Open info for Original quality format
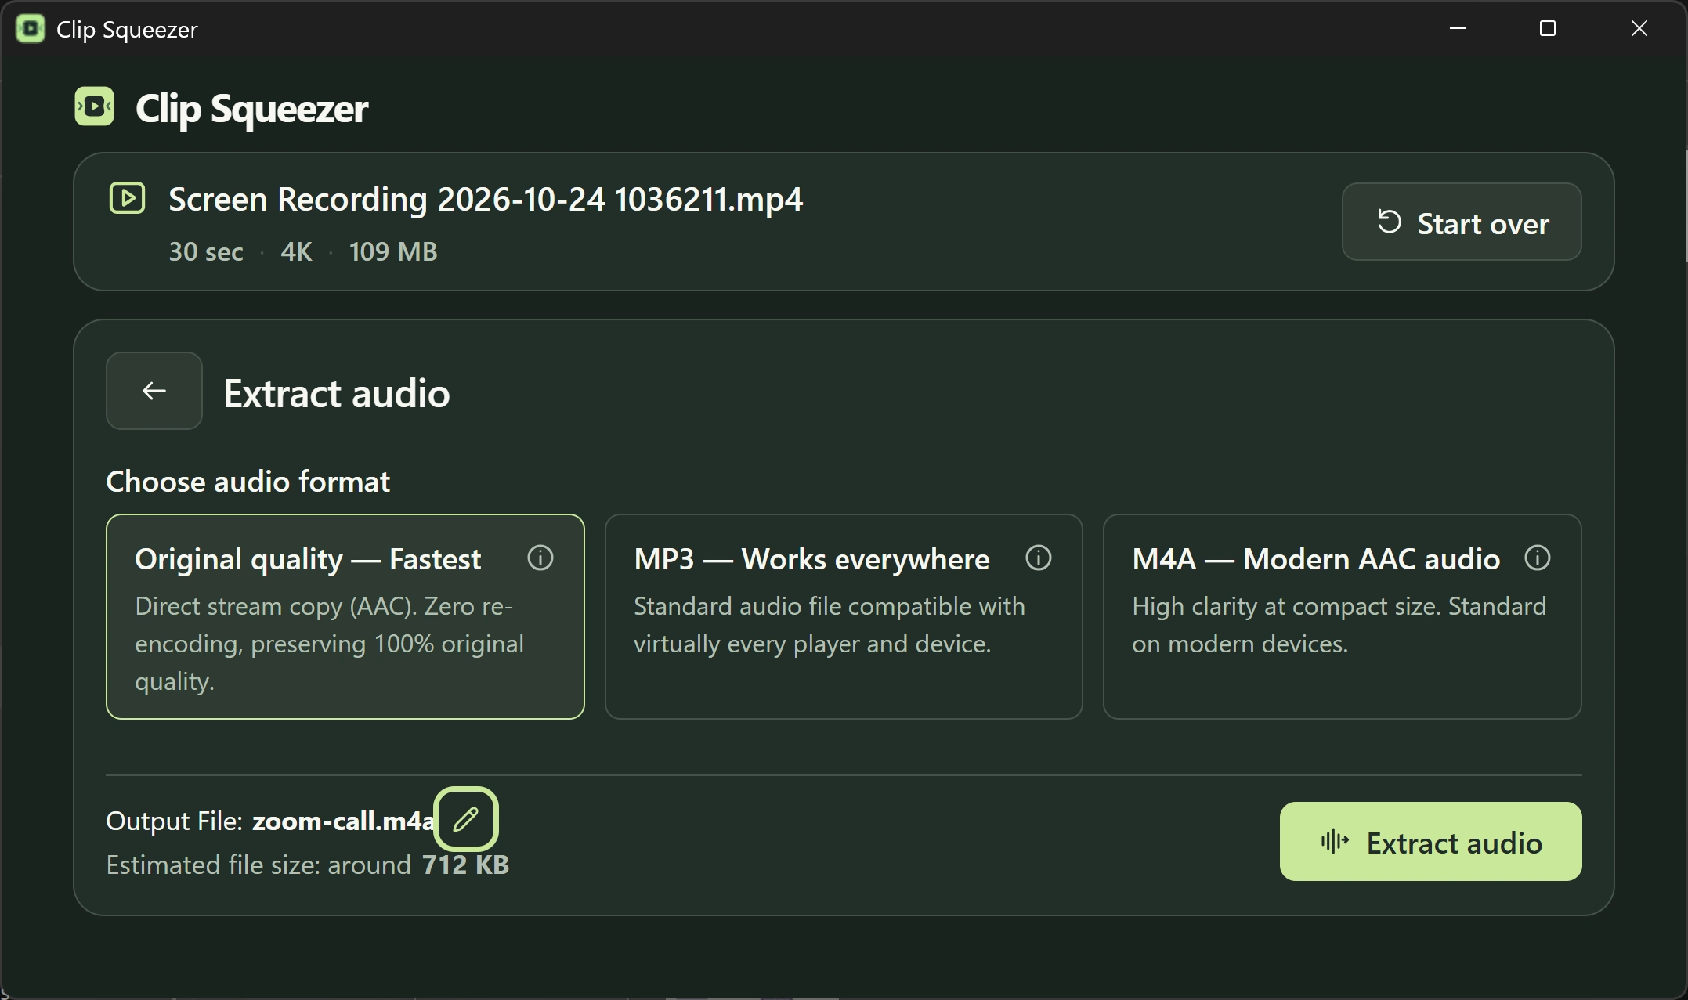Screen dimensions: 1688x1000 coord(540,558)
